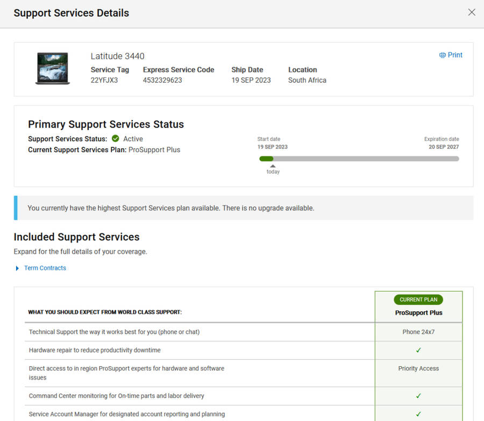The width and height of the screenshot is (484, 421).
Task: Click the checkmark for Hardware repair row
Action: click(x=418, y=350)
